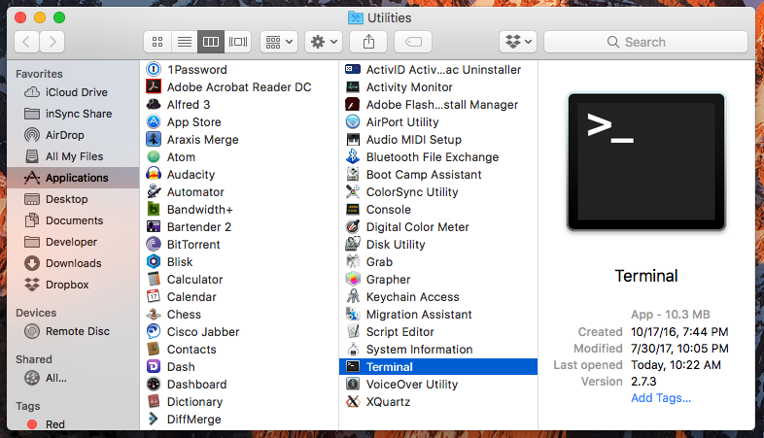Go back in Finder history
Image resolution: width=764 pixels, height=438 pixels.
[x=27, y=42]
